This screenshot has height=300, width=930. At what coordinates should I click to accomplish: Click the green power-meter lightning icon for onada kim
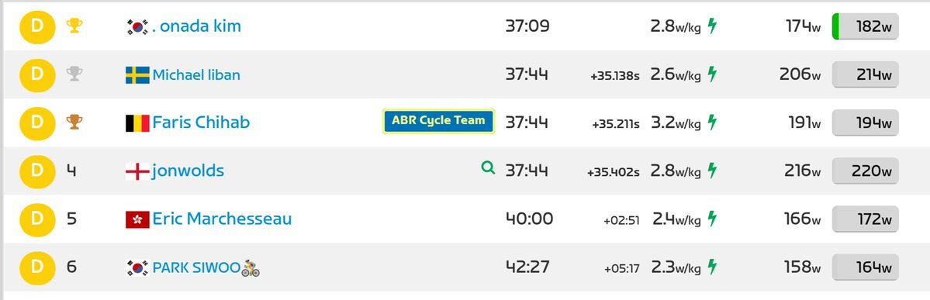(712, 26)
